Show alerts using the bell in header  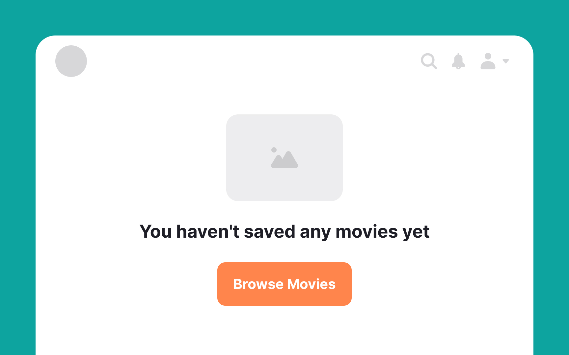458,61
